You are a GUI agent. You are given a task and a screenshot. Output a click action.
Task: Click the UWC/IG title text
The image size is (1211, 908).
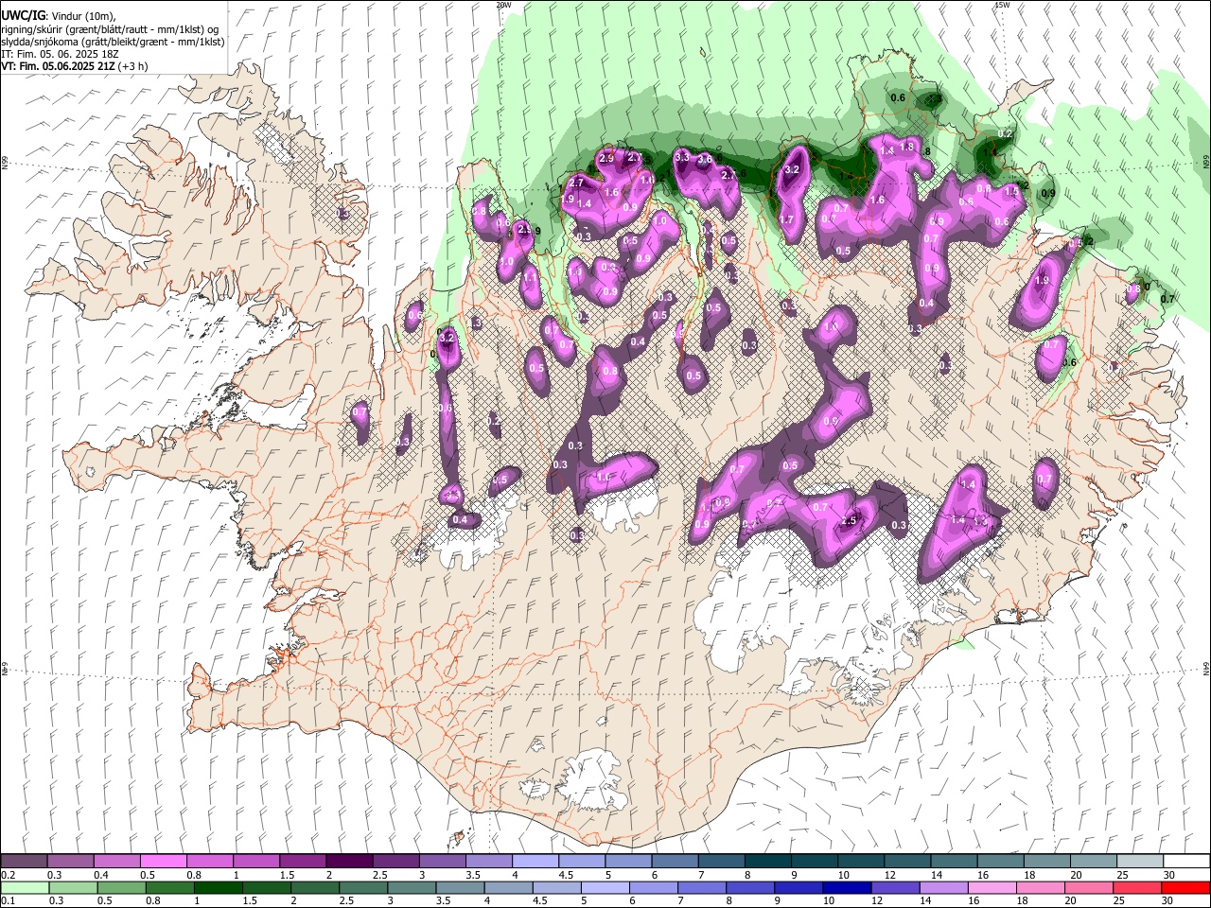tap(23, 16)
